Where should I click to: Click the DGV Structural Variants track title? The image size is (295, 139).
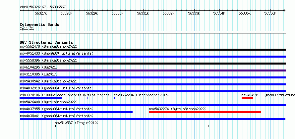point(46,42)
